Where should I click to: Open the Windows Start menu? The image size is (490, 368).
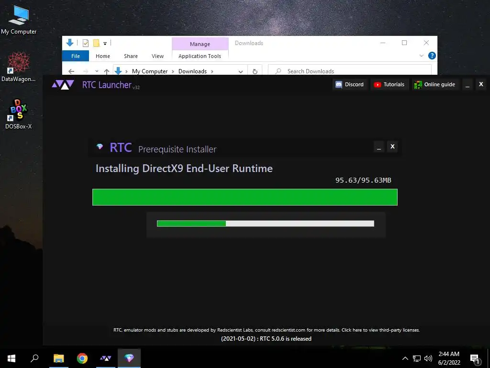pos(11,358)
